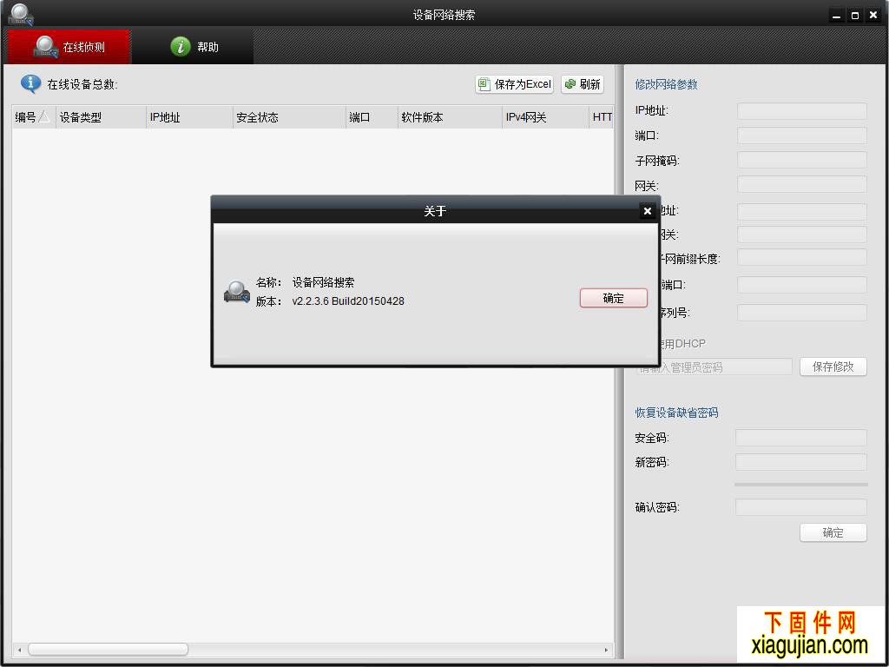Screen dimensions: 889x667
Task: Open the 帮助 tab
Action: (194, 47)
